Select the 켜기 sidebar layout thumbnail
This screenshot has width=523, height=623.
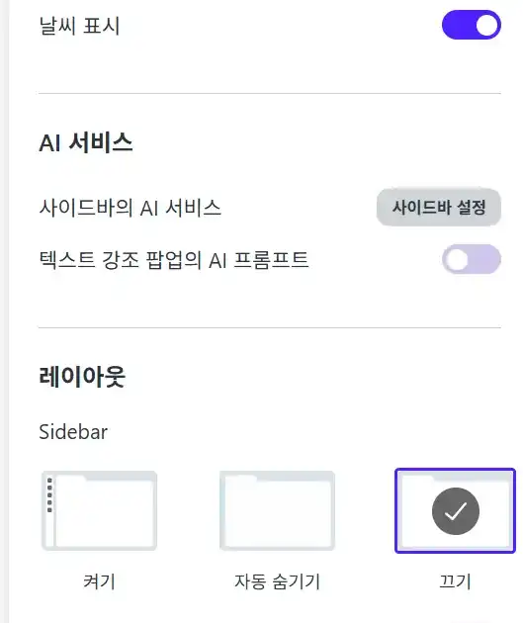99,510
